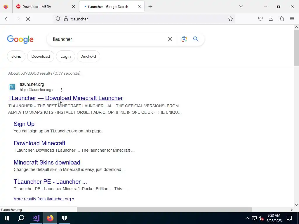Open the Sign Up sitelink
This screenshot has height=224, width=299.
click(x=24, y=124)
